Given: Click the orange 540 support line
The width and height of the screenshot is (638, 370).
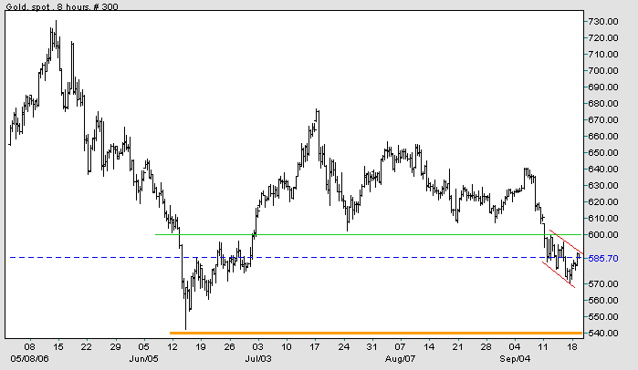Looking at the screenshot, I should (376, 333).
